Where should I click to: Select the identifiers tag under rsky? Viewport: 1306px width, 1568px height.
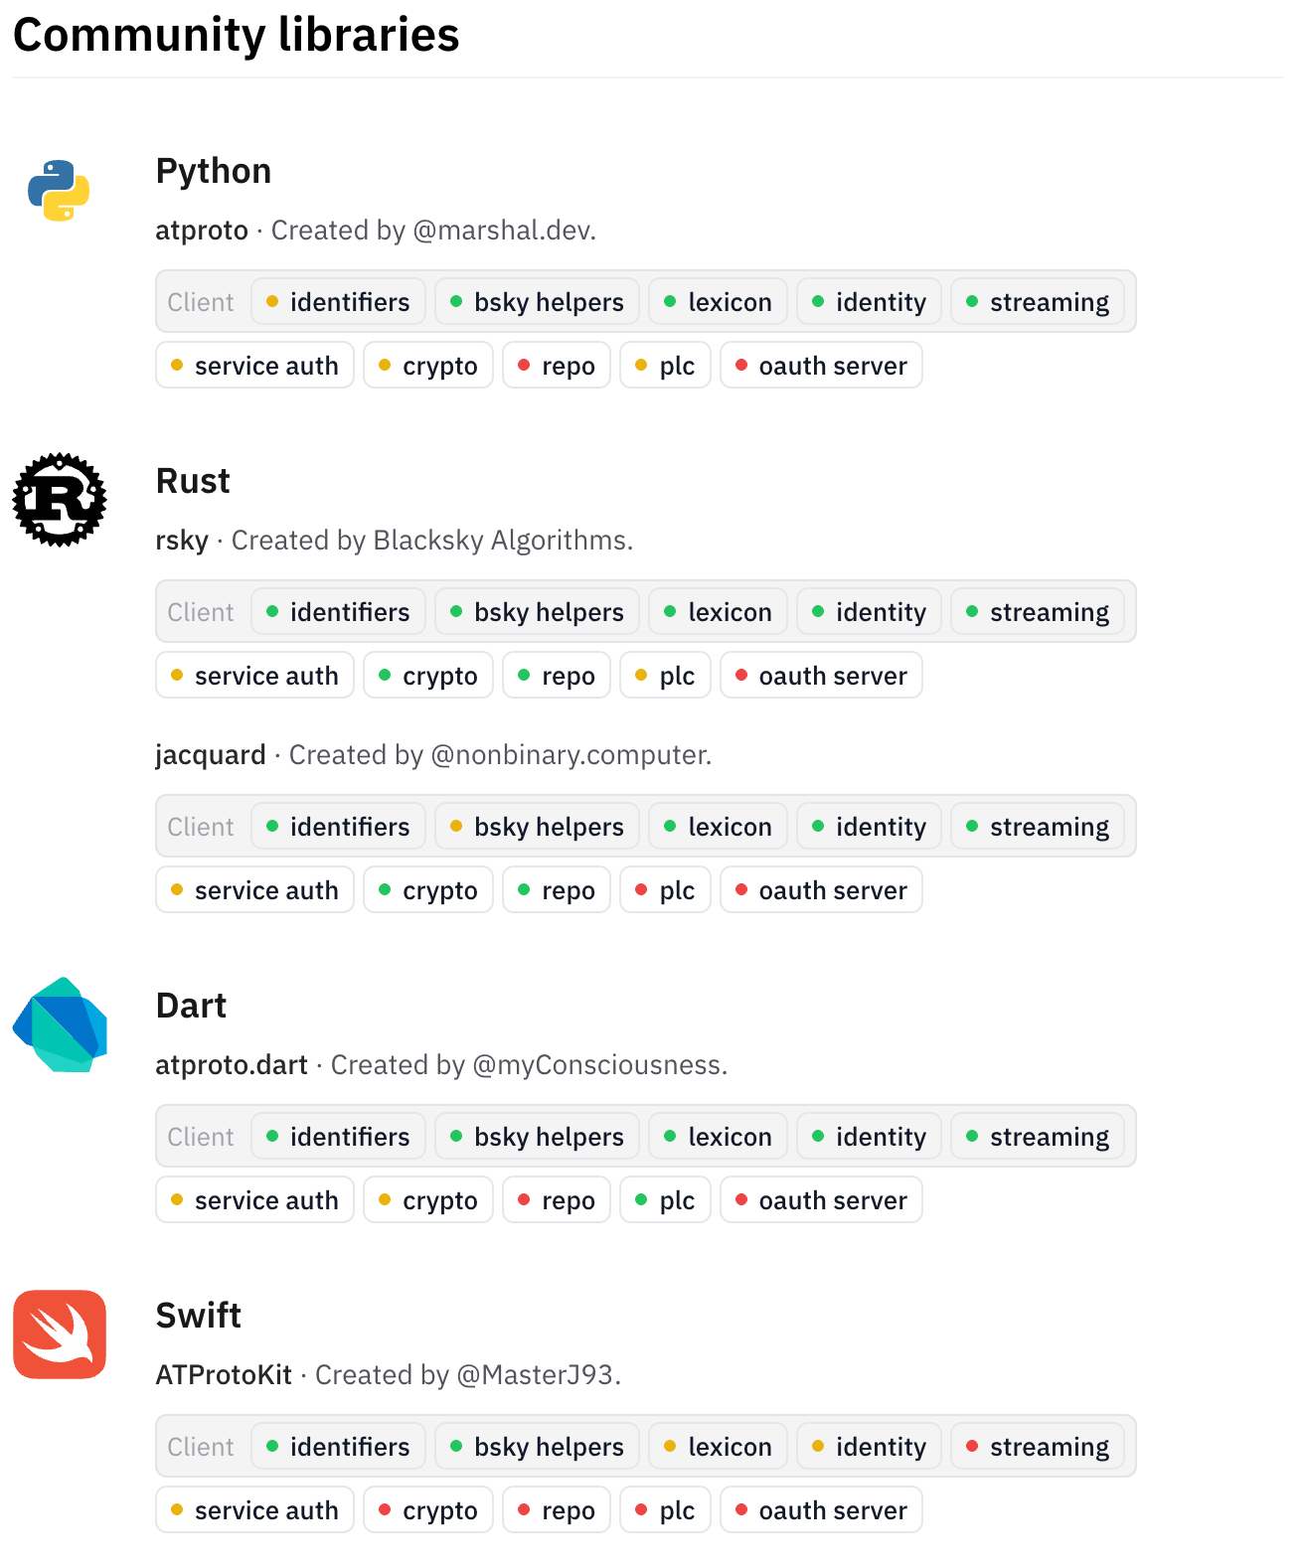[x=338, y=612]
